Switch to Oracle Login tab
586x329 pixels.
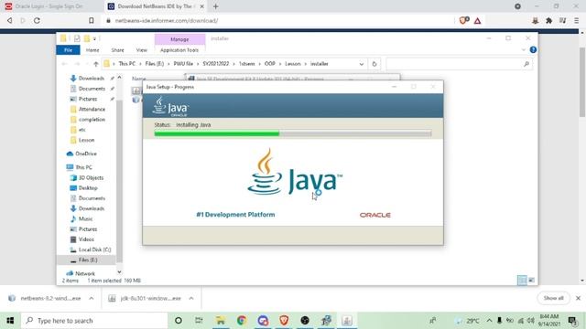49,6
